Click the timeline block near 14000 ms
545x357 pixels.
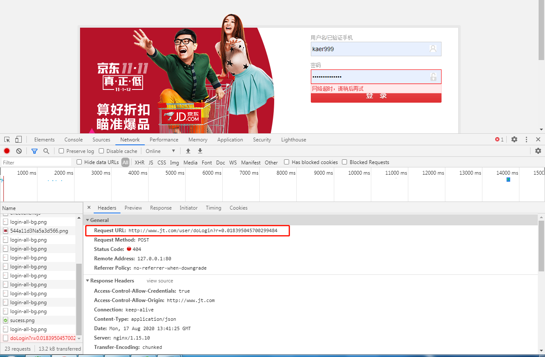pyautogui.click(x=508, y=180)
